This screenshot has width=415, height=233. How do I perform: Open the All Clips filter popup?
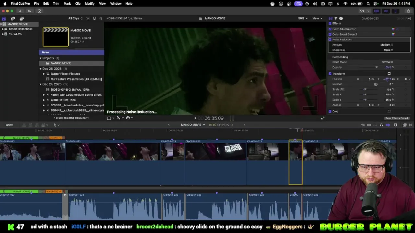tap(75, 18)
